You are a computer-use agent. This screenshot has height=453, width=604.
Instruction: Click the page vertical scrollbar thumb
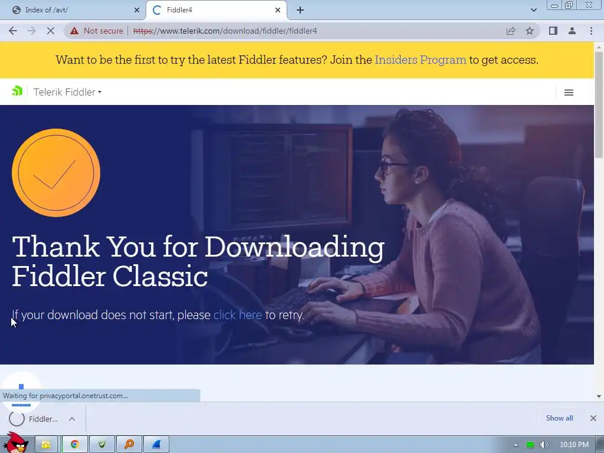[x=599, y=105]
